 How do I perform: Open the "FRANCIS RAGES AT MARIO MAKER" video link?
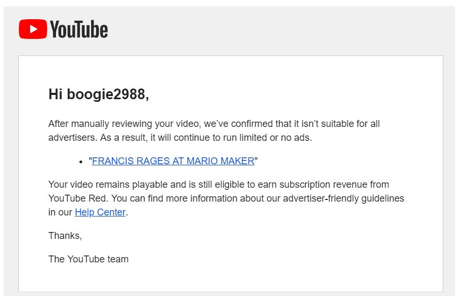173,161
